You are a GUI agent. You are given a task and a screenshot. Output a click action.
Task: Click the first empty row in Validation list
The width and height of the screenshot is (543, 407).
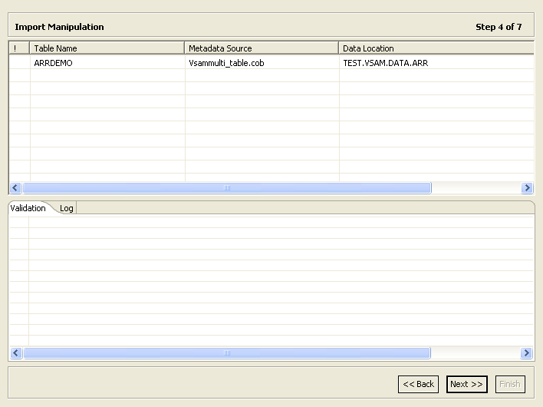(x=276, y=222)
